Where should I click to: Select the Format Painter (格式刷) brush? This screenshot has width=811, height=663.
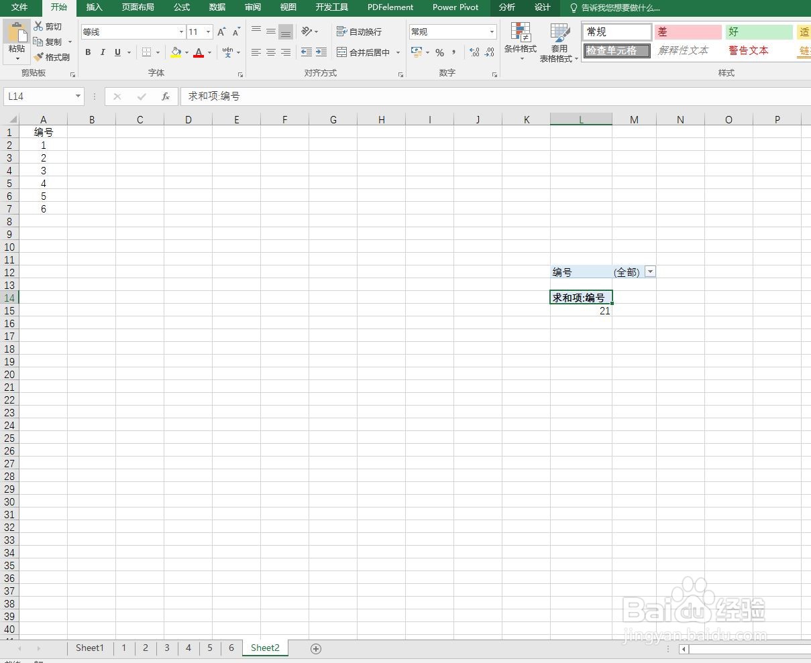pos(52,57)
